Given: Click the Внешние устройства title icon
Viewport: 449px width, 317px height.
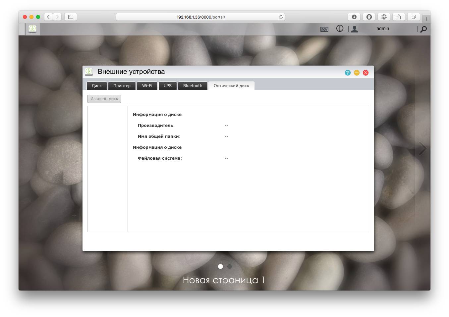Looking at the screenshot, I should pyautogui.click(x=89, y=72).
